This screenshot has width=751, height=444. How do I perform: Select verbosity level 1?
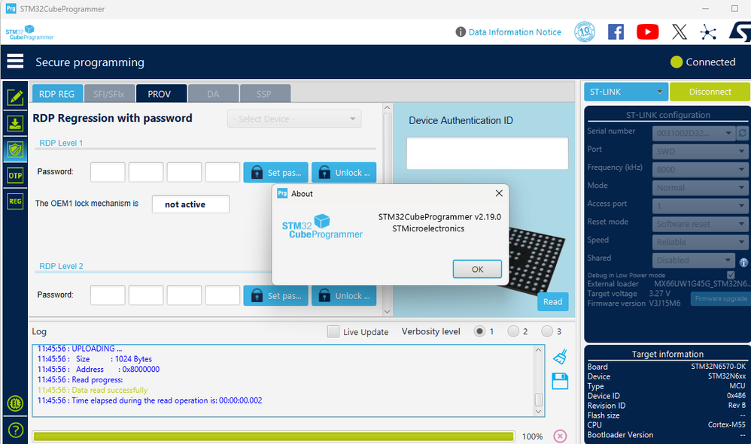(x=479, y=331)
